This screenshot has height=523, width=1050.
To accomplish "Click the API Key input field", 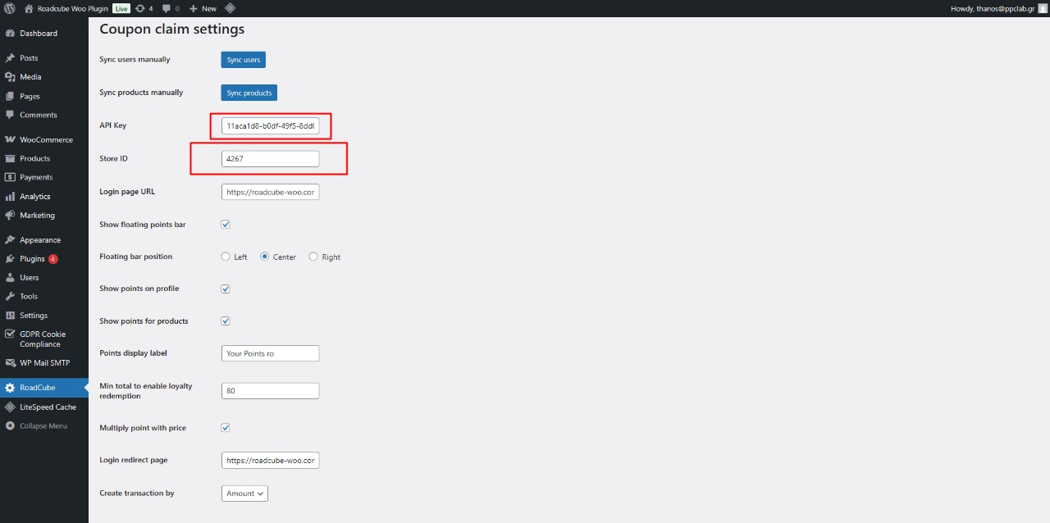I will [270, 126].
